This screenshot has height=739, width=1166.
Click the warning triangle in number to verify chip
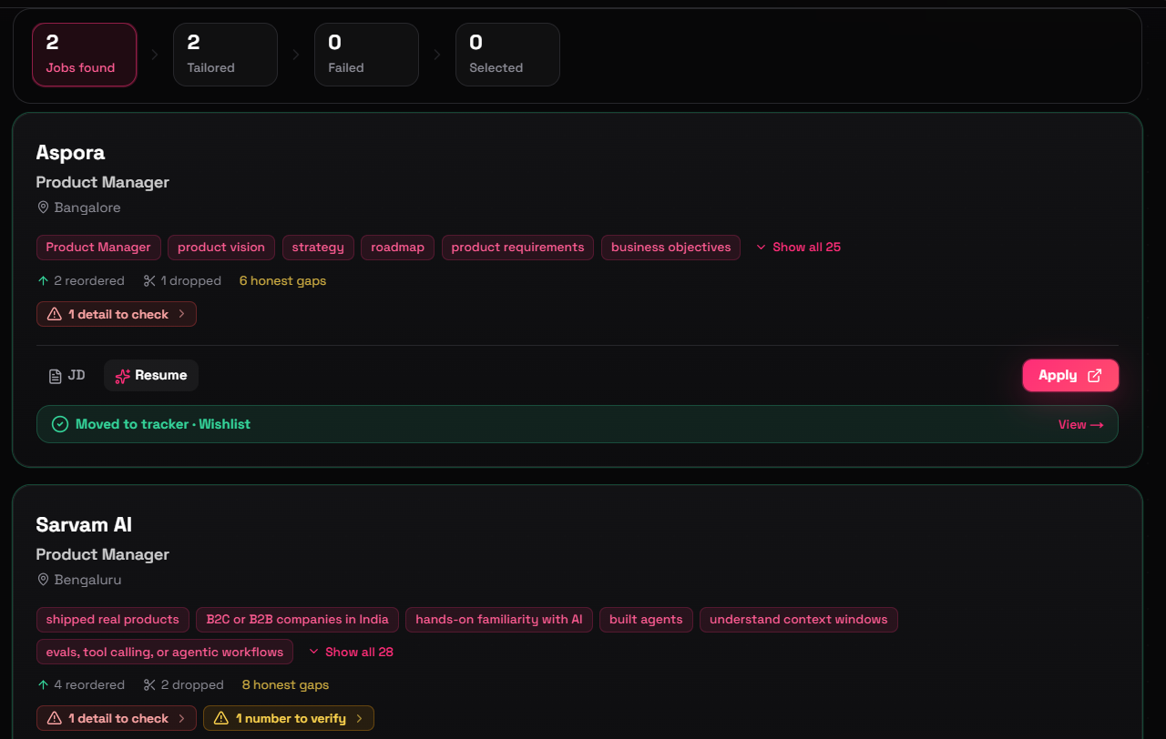click(221, 718)
